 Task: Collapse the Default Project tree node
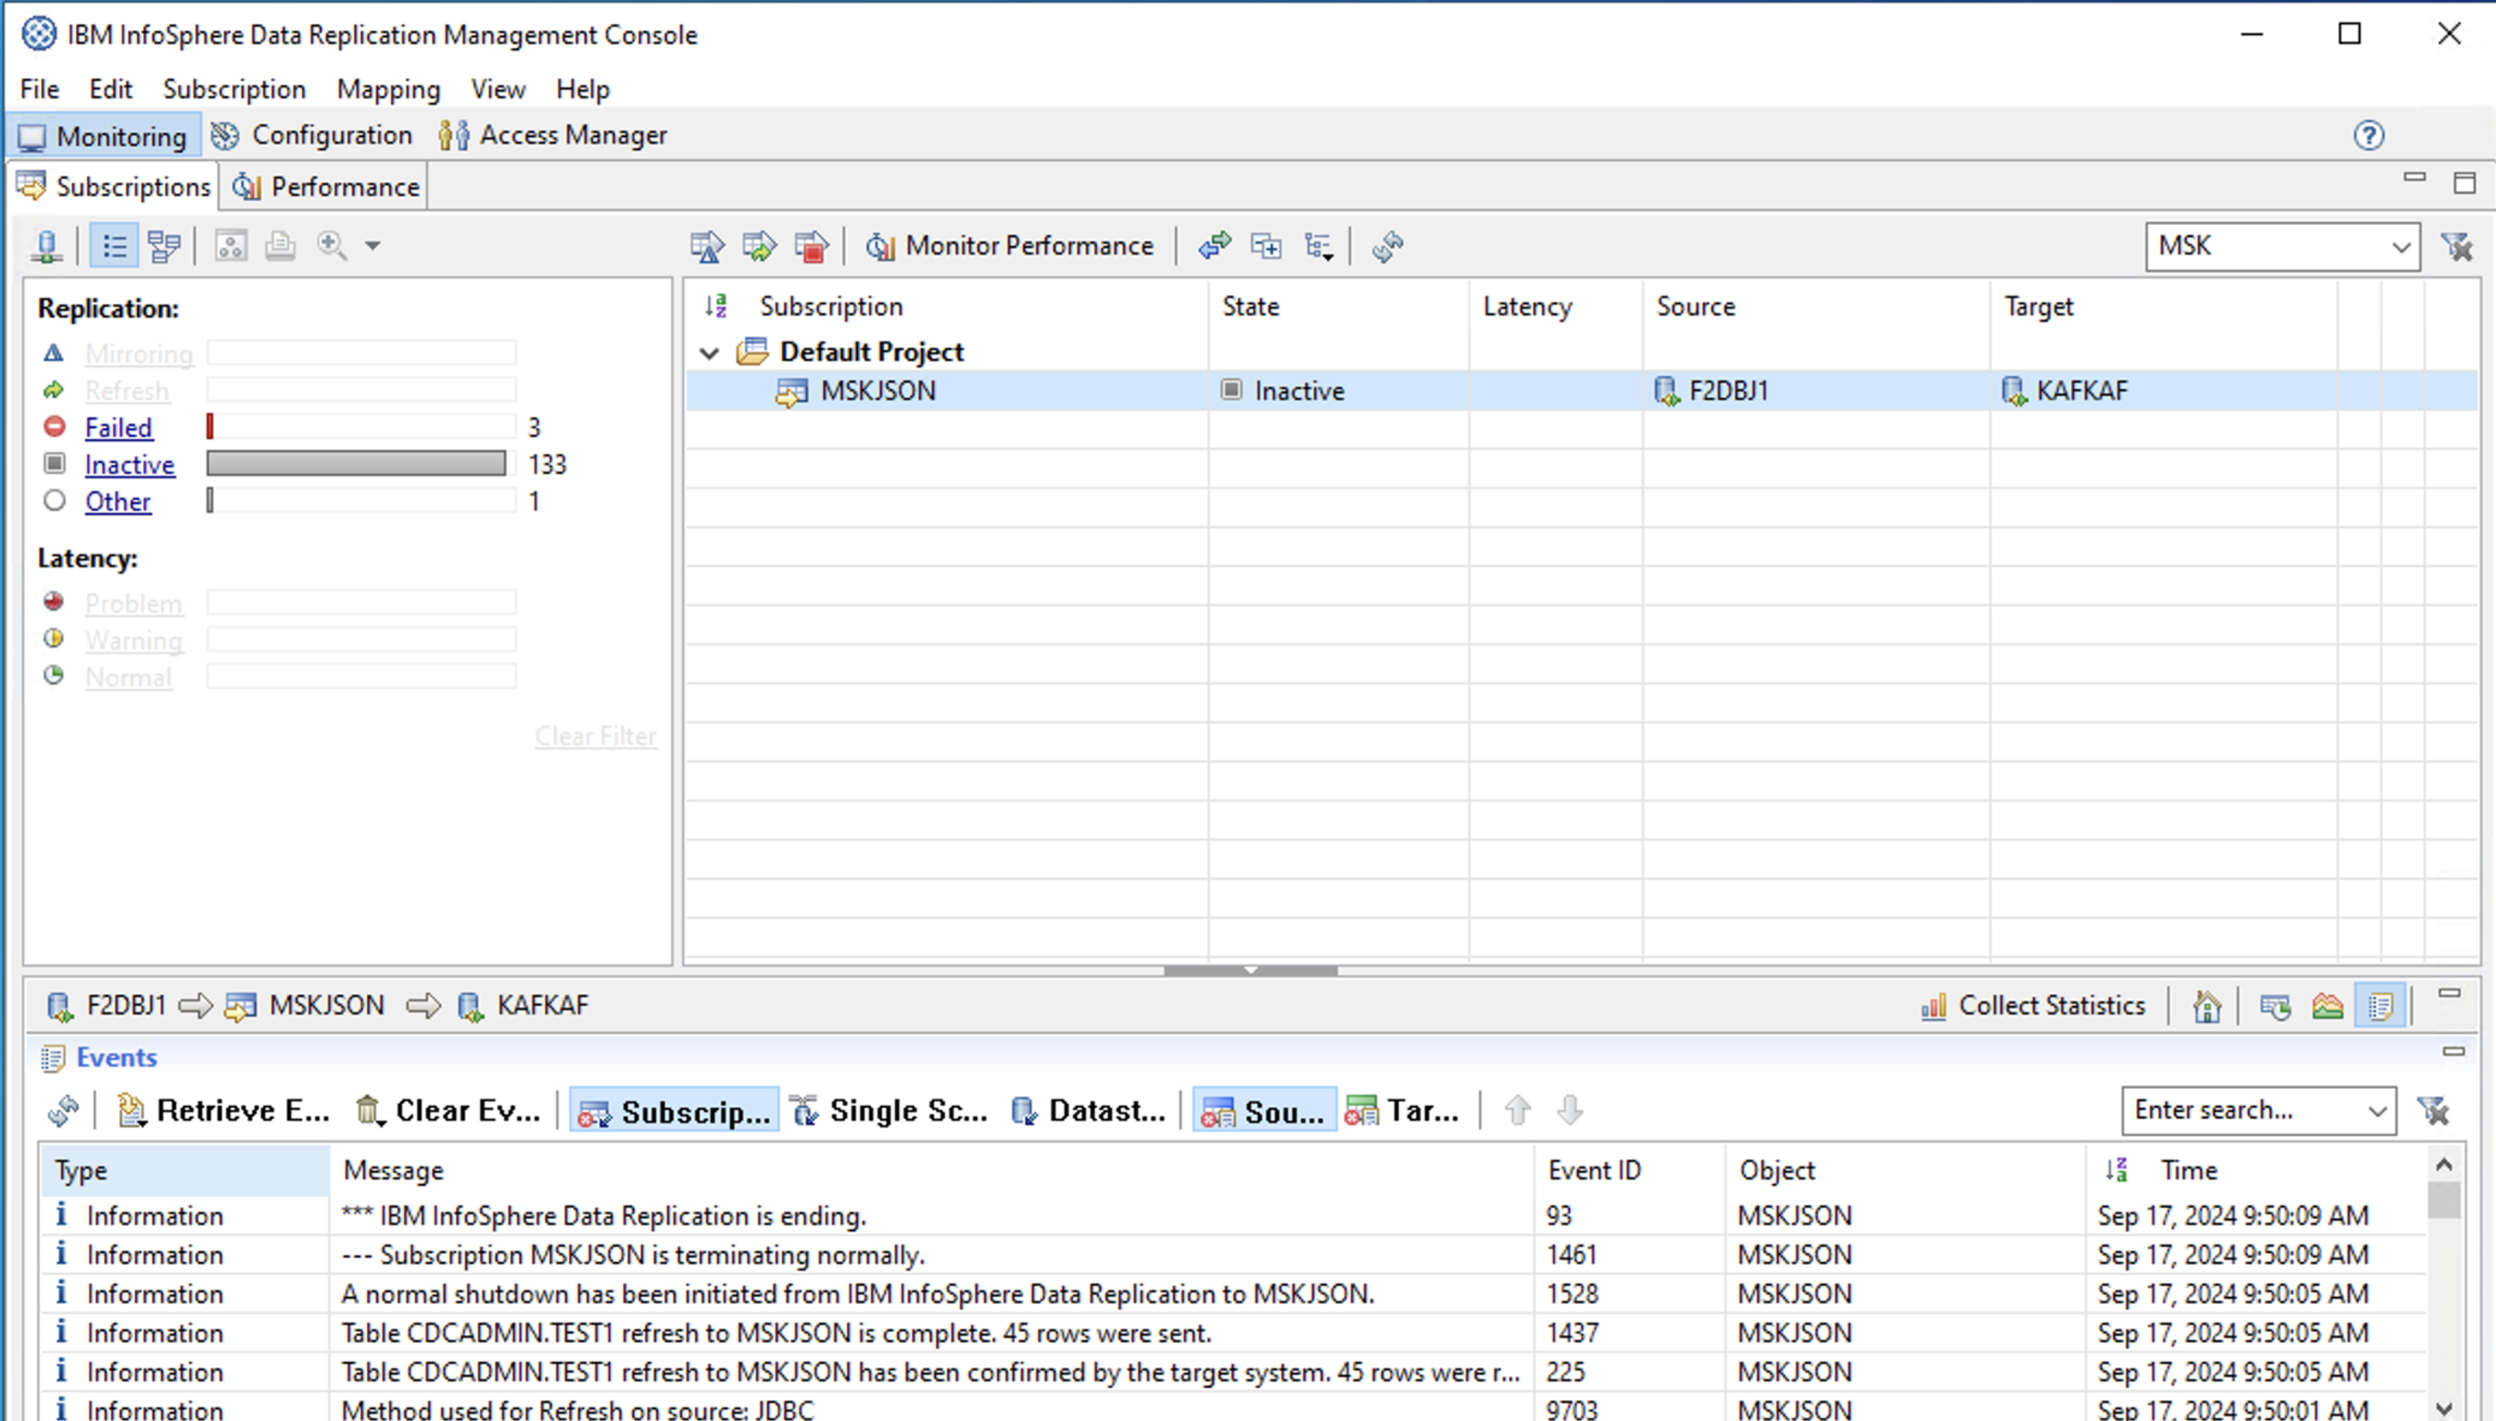pyautogui.click(x=710, y=352)
